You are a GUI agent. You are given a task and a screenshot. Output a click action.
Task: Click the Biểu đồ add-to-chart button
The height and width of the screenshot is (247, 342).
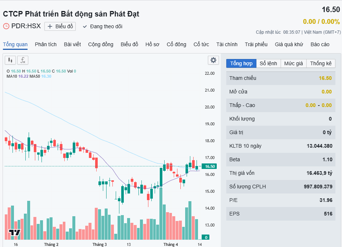click(x=60, y=26)
